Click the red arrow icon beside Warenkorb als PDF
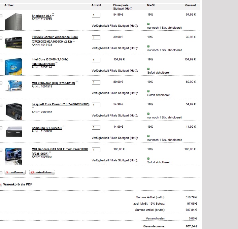 [1, 184]
